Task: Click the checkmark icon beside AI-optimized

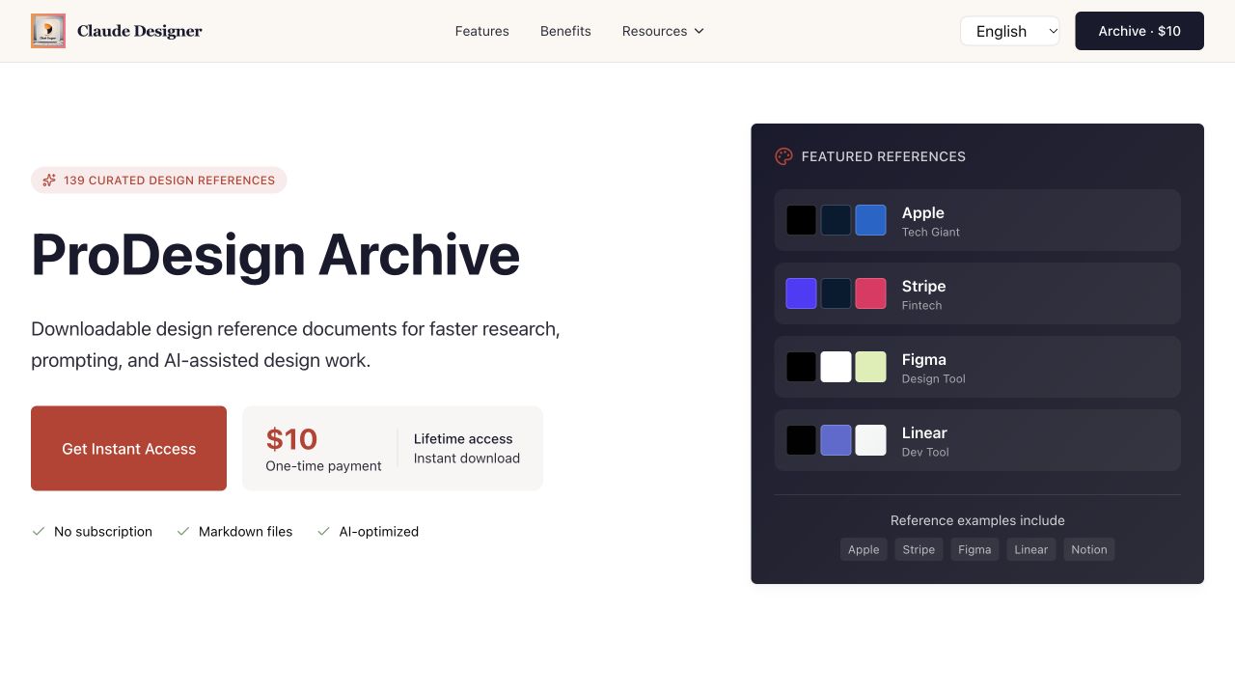Action: click(324, 531)
